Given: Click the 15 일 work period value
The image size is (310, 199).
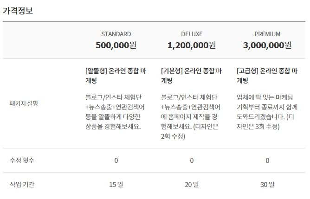Looking at the screenshot, I should [x=116, y=185].
